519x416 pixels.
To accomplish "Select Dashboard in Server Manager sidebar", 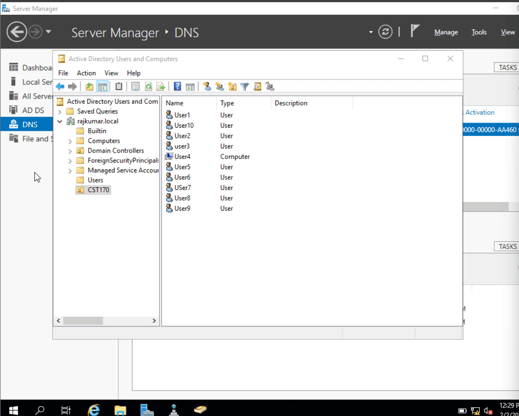I will click(x=30, y=68).
